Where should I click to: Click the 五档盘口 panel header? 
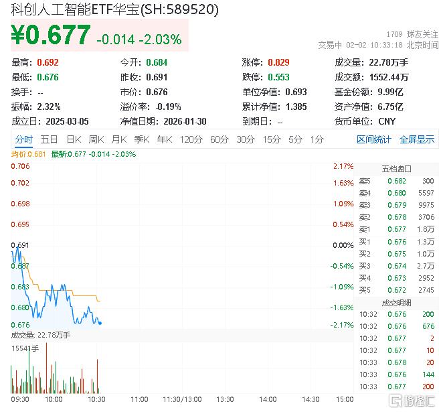396,169
